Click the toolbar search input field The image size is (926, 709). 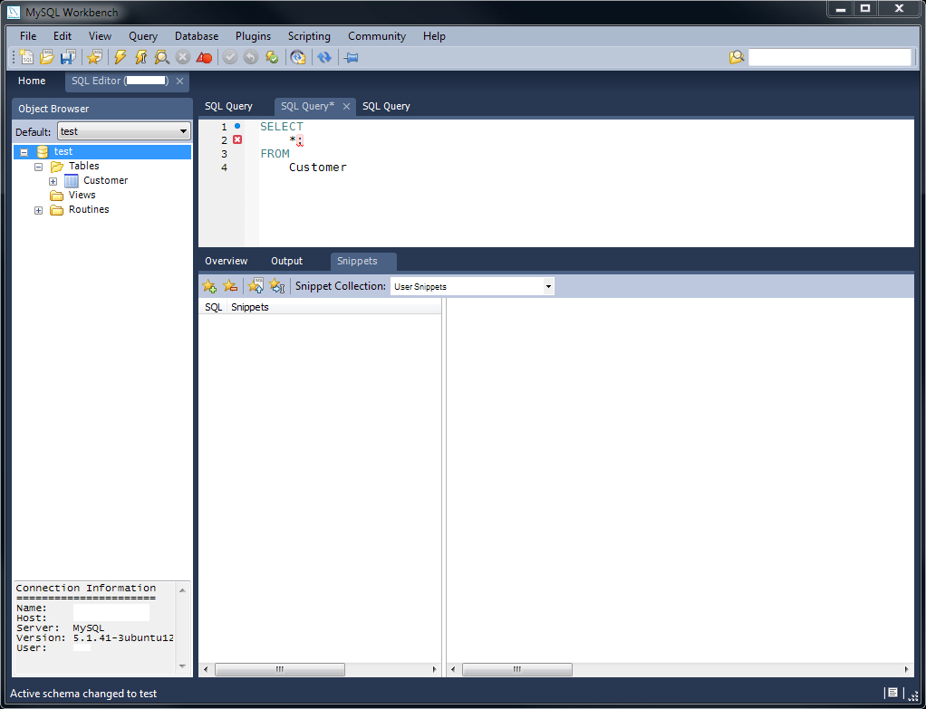click(x=830, y=57)
